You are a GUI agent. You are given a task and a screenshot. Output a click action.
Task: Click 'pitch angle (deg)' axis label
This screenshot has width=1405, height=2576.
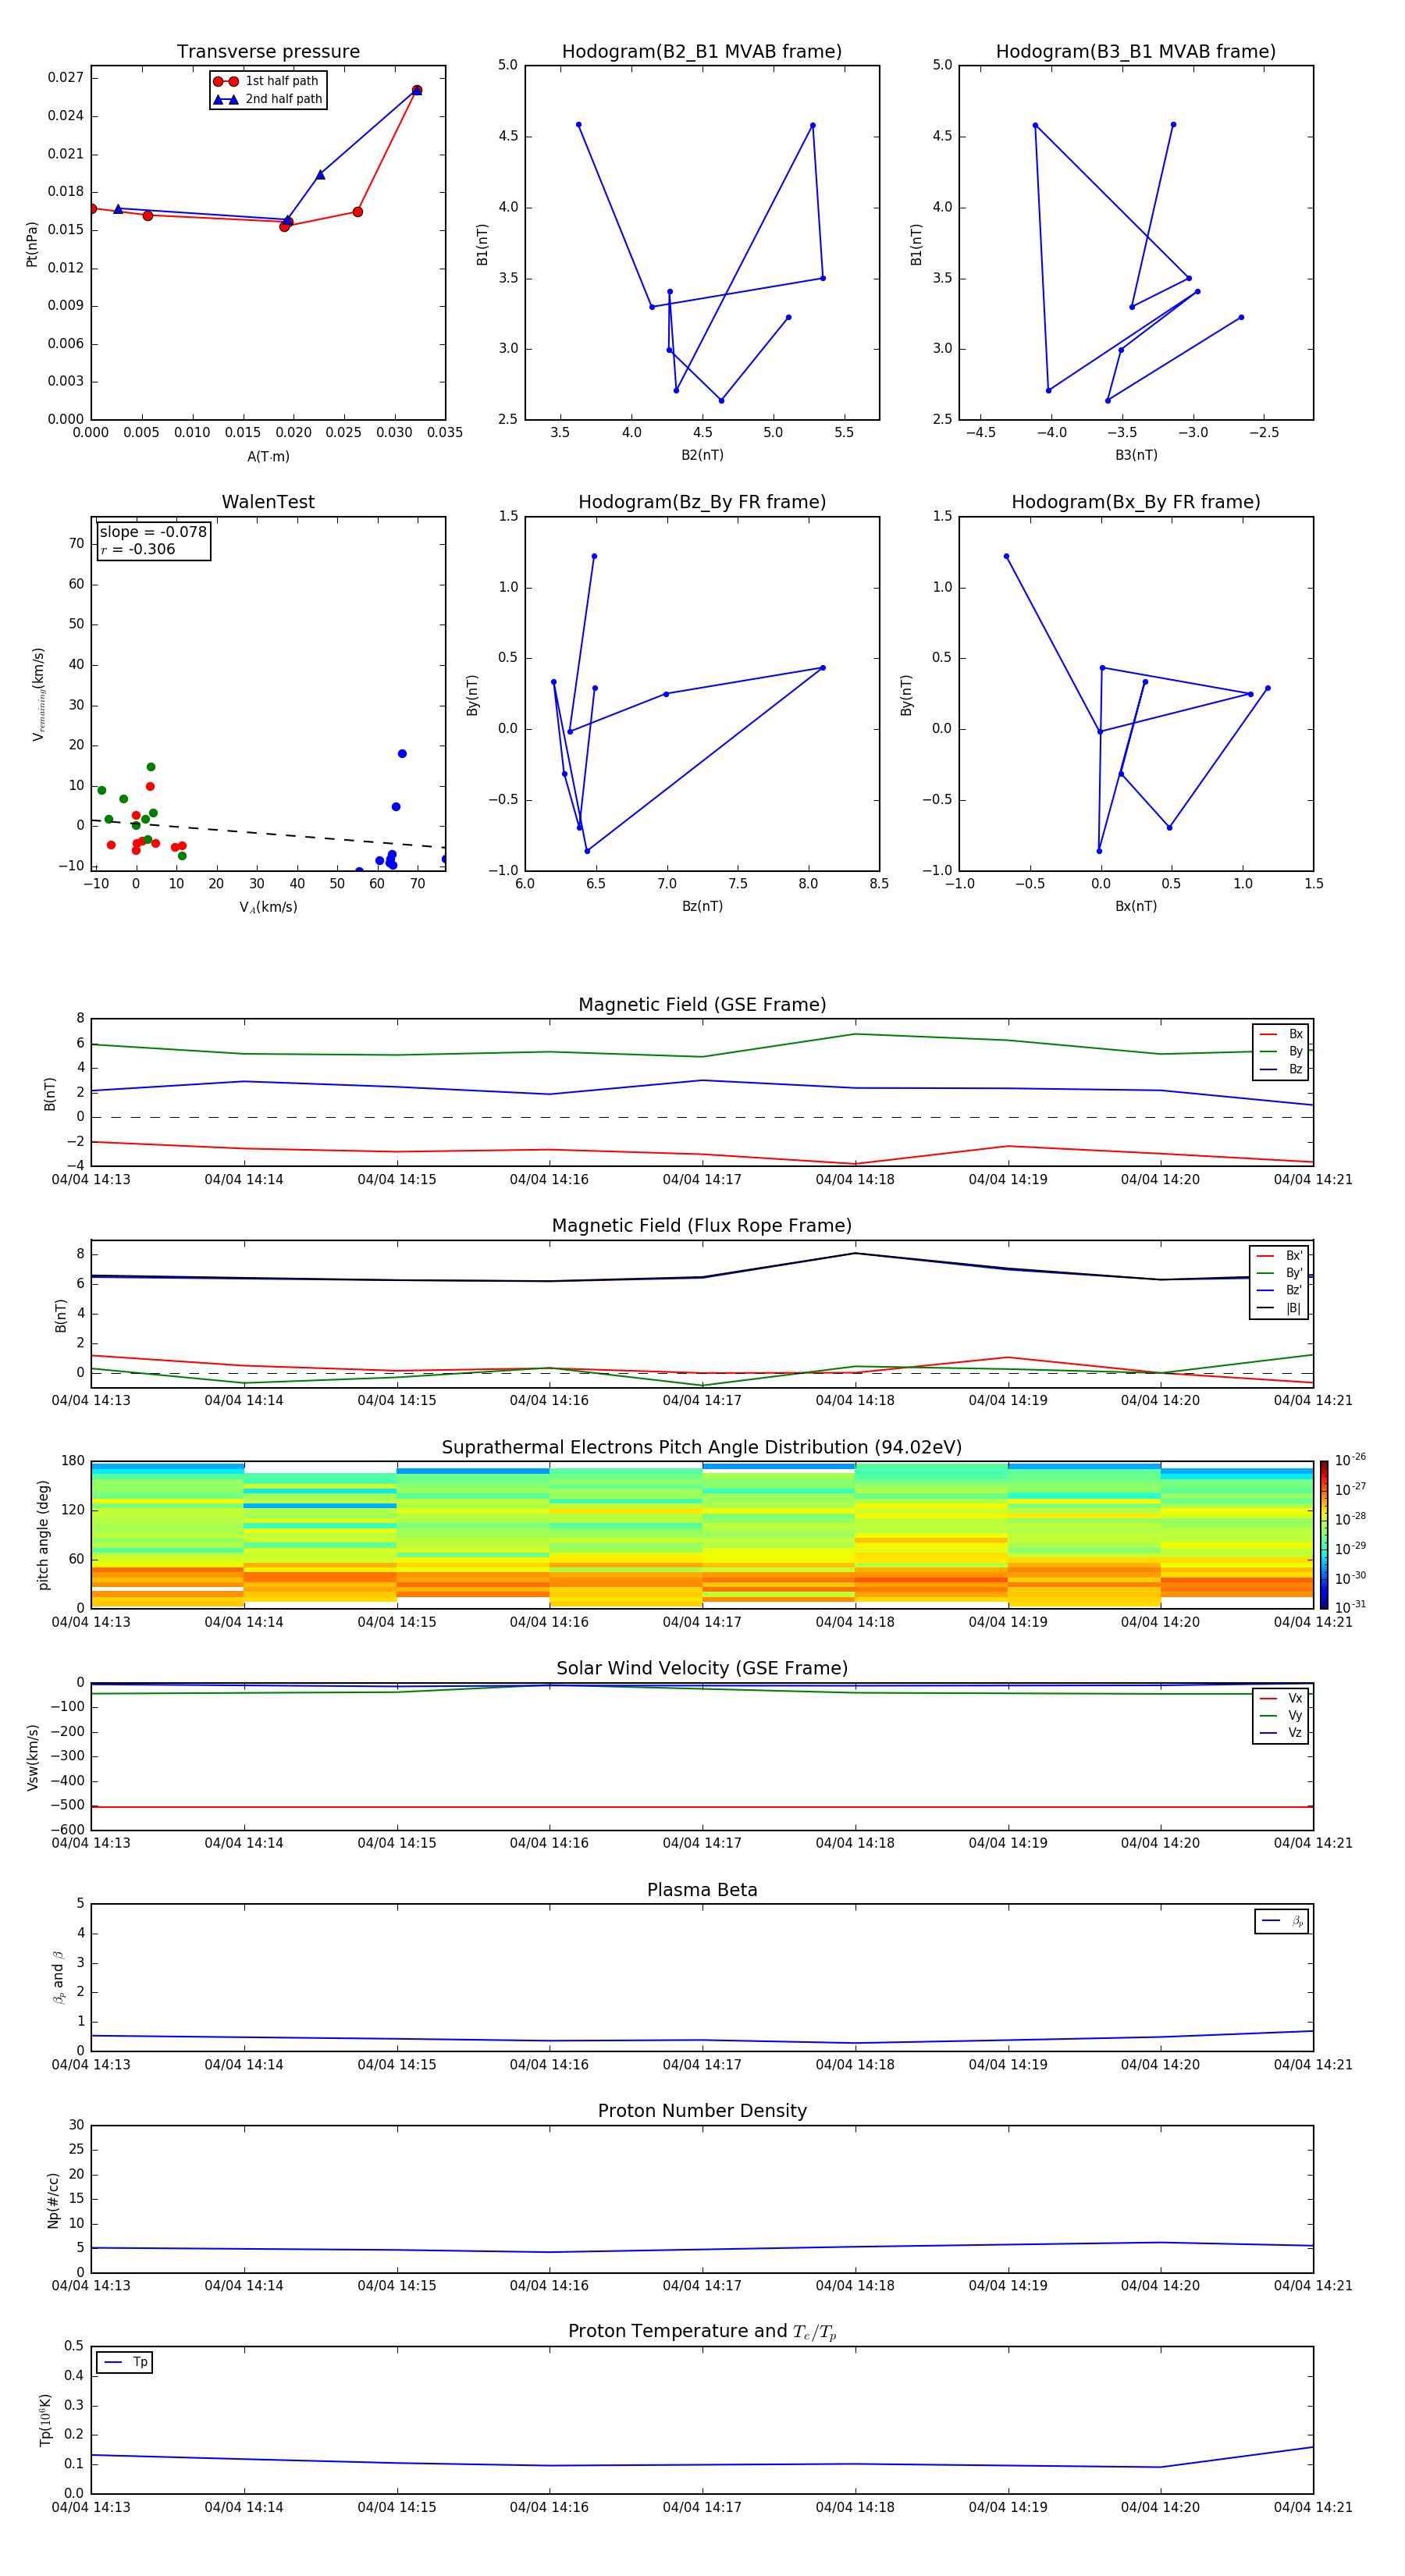tap(43, 1534)
